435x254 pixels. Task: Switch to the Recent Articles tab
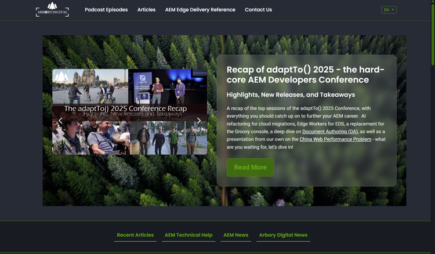point(135,235)
